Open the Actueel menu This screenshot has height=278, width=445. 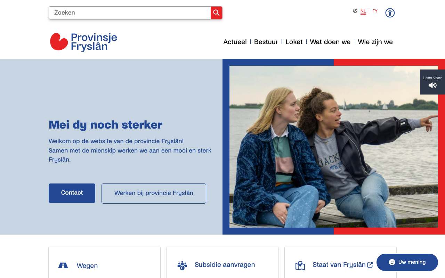click(235, 42)
